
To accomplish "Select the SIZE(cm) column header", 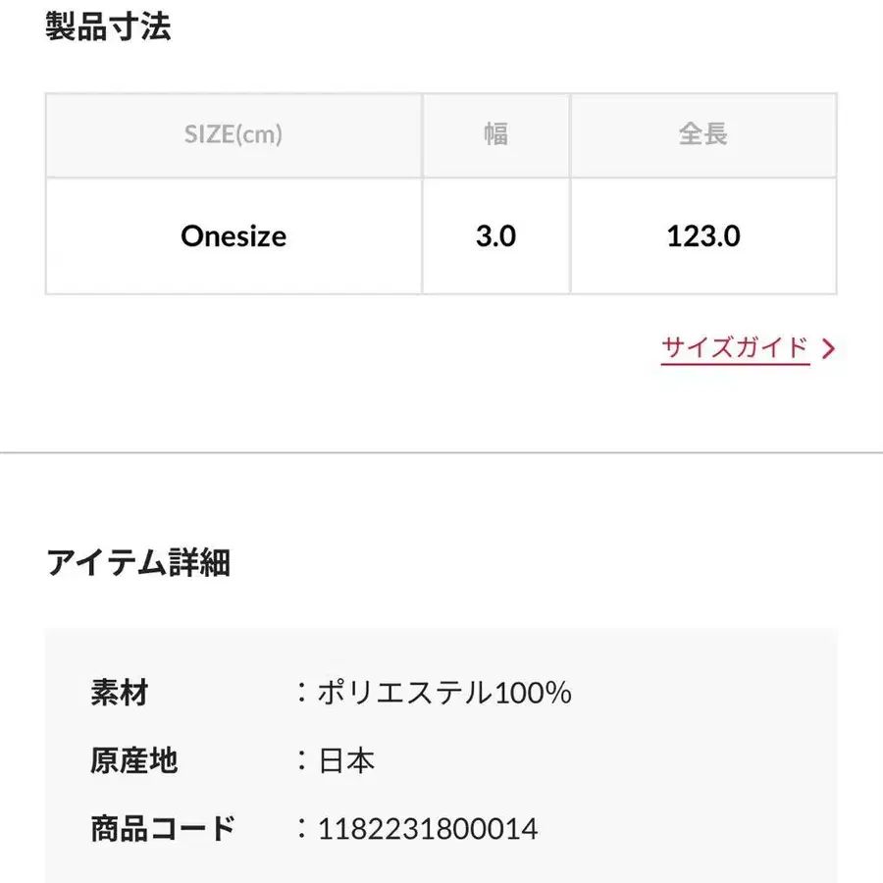I will (234, 135).
